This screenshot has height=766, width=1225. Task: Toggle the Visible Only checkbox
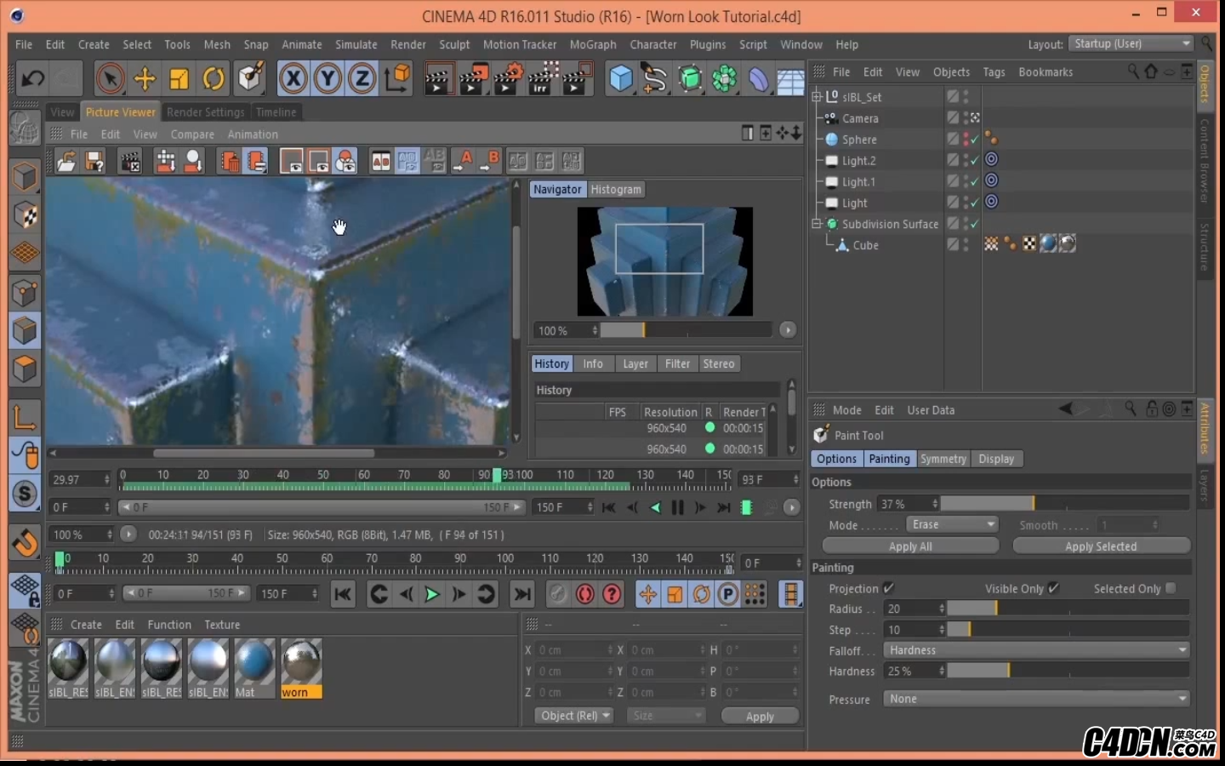point(1053,588)
